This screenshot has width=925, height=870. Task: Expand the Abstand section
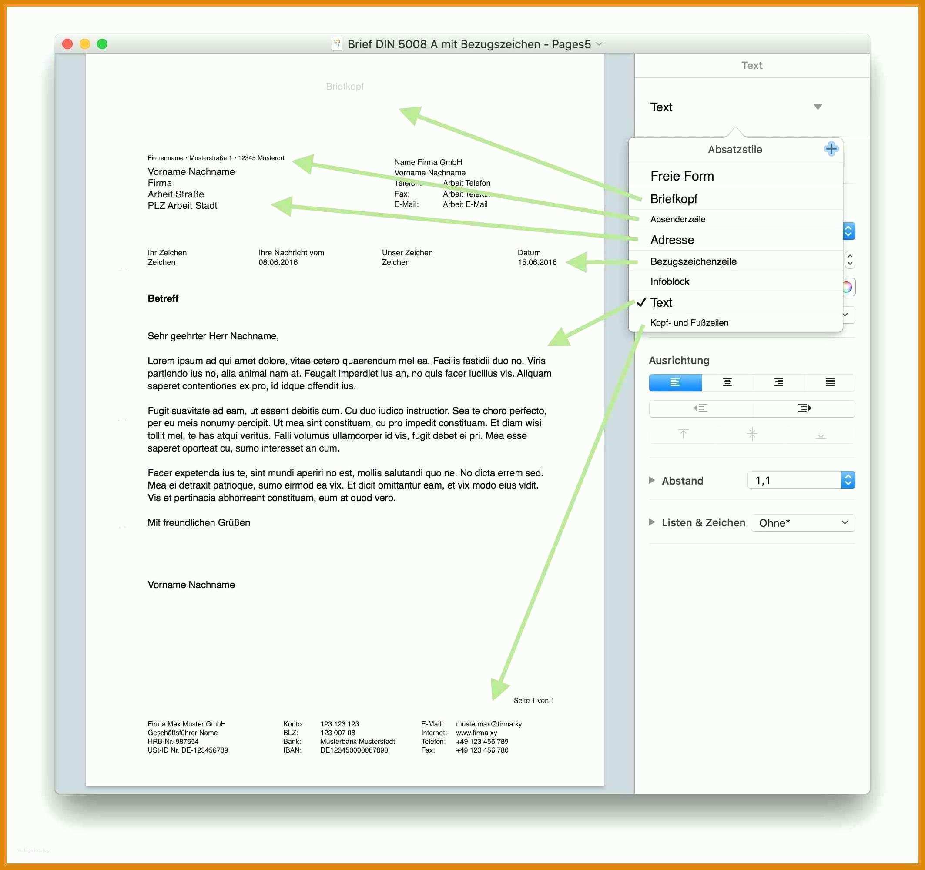[651, 480]
